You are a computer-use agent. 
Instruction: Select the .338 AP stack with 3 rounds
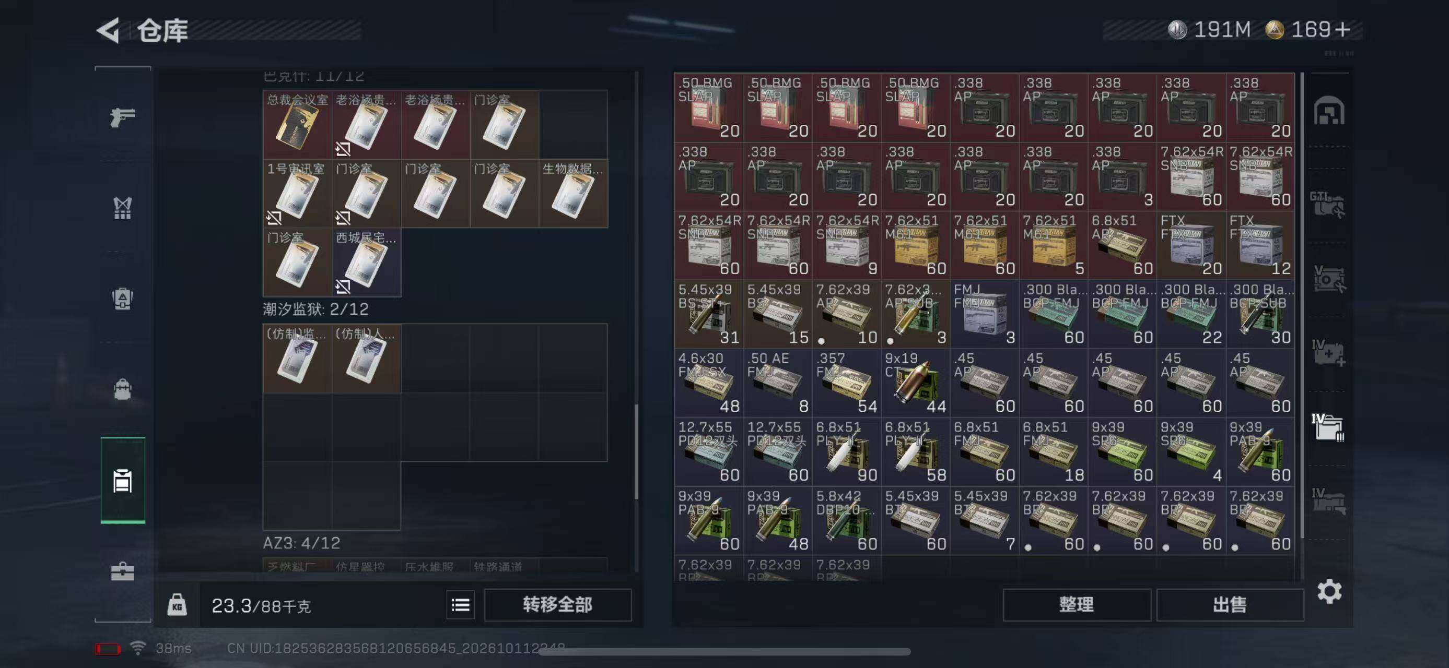1122,176
